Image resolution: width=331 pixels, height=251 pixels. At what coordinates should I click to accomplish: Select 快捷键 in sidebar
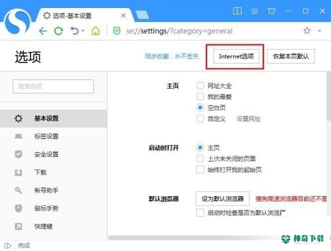pyautogui.click(x=54, y=226)
